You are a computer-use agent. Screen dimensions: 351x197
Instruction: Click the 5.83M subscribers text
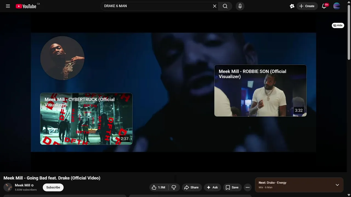pos(26,190)
